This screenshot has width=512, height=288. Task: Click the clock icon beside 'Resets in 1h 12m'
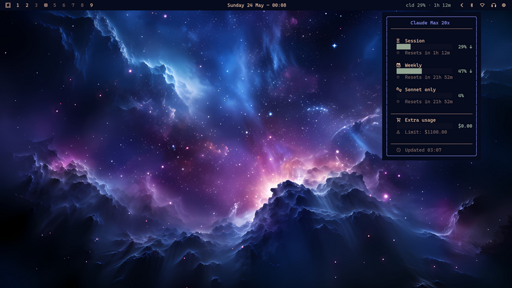tap(398, 53)
